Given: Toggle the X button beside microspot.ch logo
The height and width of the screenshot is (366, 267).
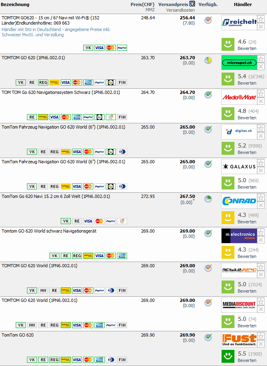Looking at the screenshot, I should 261,67.
